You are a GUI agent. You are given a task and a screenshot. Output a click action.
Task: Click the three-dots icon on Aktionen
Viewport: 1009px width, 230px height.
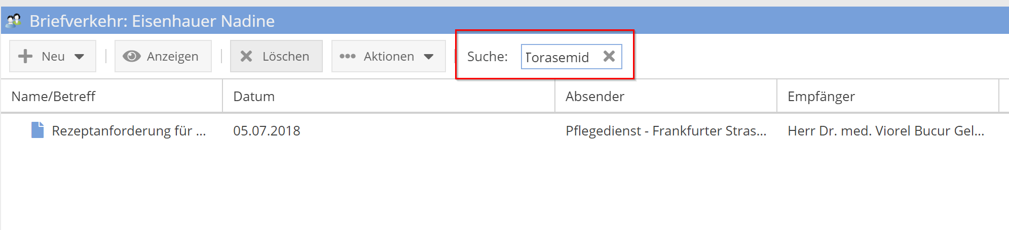pos(347,56)
